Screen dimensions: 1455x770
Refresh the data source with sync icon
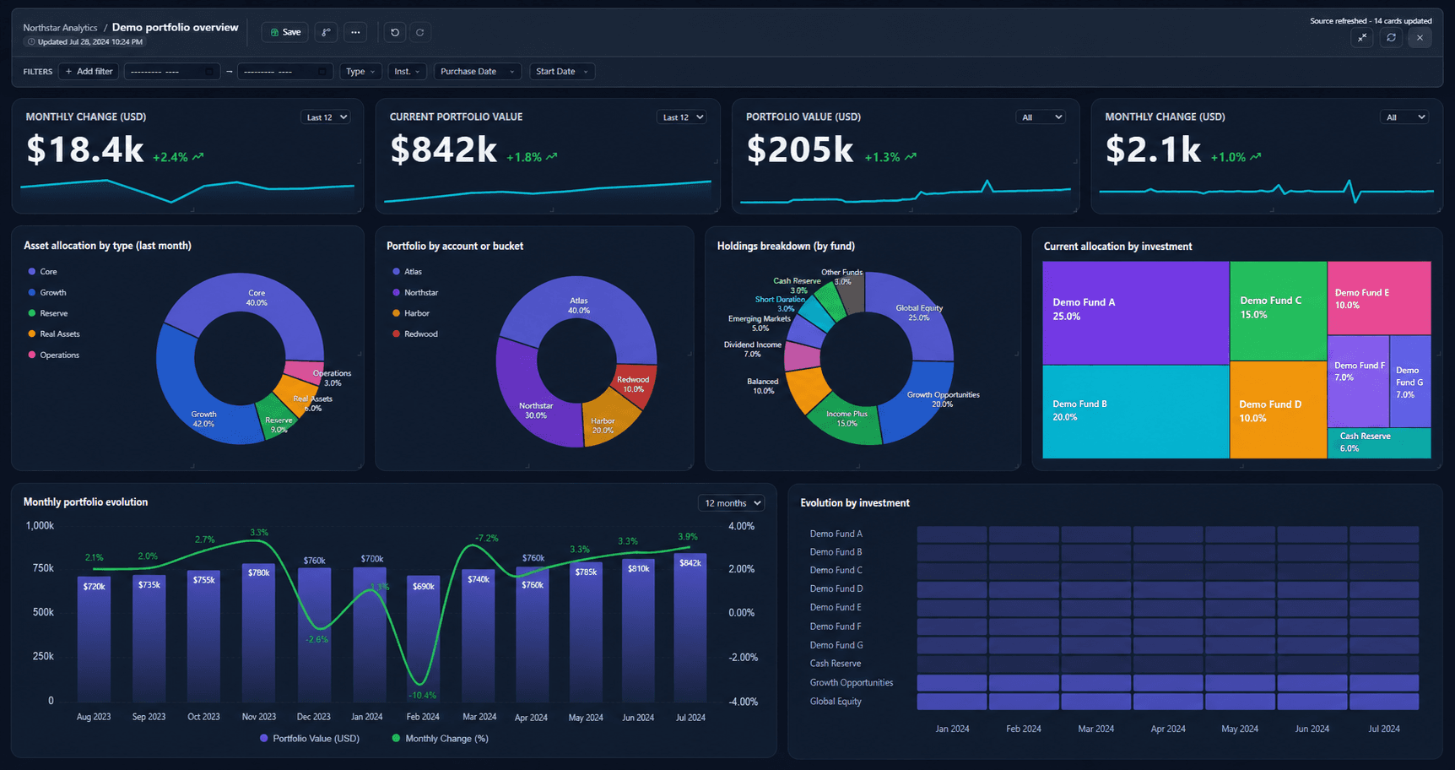point(1391,37)
